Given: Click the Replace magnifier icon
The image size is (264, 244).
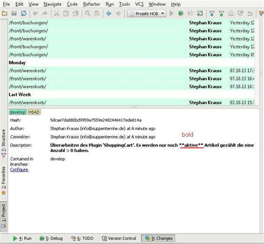Looking at the screenshot, I should [97, 13].
